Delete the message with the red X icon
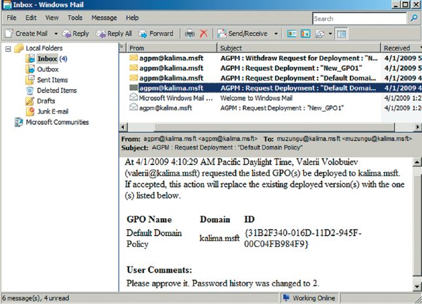Viewport: 422px width, 304px height. [x=204, y=33]
